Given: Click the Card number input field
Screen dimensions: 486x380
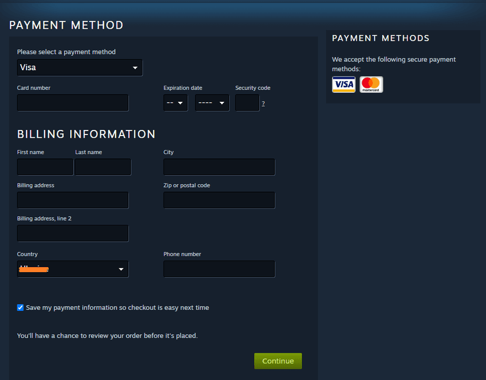Looking at the screenshot, I should (73, 103).
